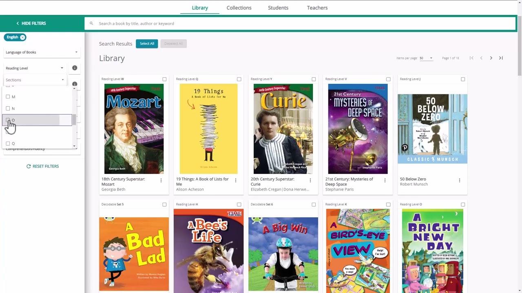This screenshot has height=293, width=522.
Task: Open the A Big Win cover
Action: [283, 254]
